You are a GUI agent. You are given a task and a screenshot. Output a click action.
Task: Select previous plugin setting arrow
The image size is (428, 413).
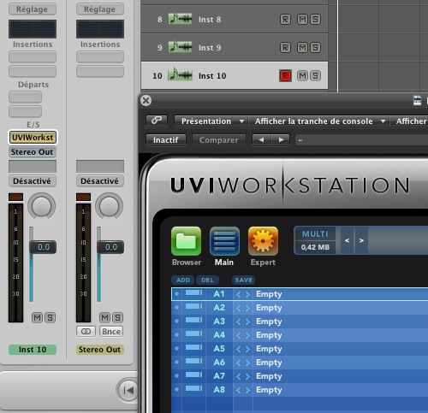pyautogui.click(x=261, y=140)
